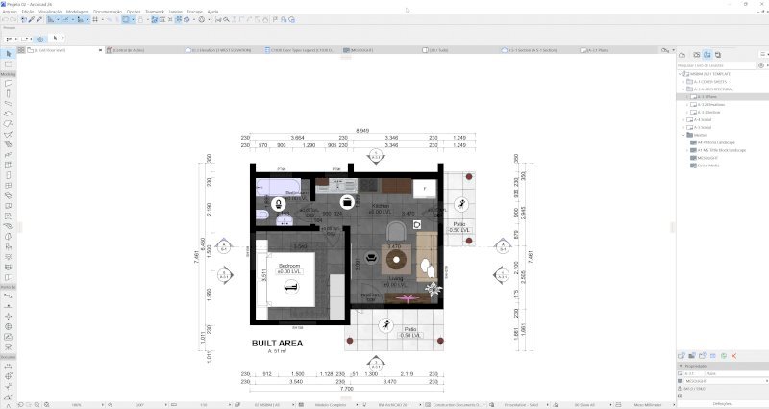Viewport: 769px width, 409px height.
Task: Toggle the trace reference button in toolbar
Action: click(x=126, y=19)
